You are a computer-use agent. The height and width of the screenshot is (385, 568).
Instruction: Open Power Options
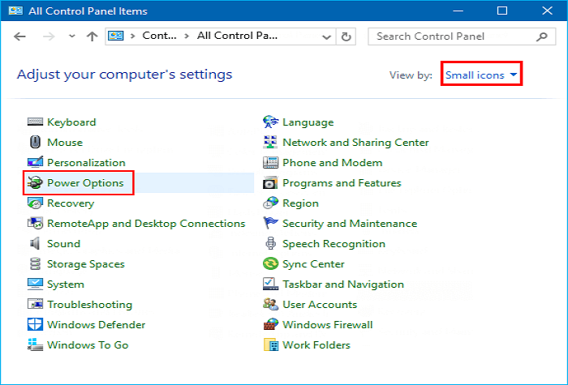(85, 183)
